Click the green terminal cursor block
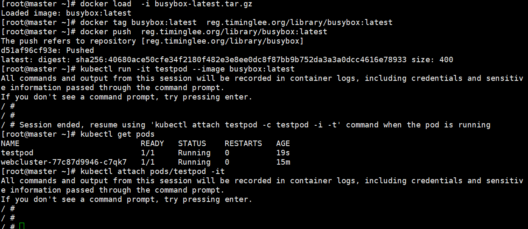Image resolution: width=528 pixels, height=229 pixels. click(22, 226)
